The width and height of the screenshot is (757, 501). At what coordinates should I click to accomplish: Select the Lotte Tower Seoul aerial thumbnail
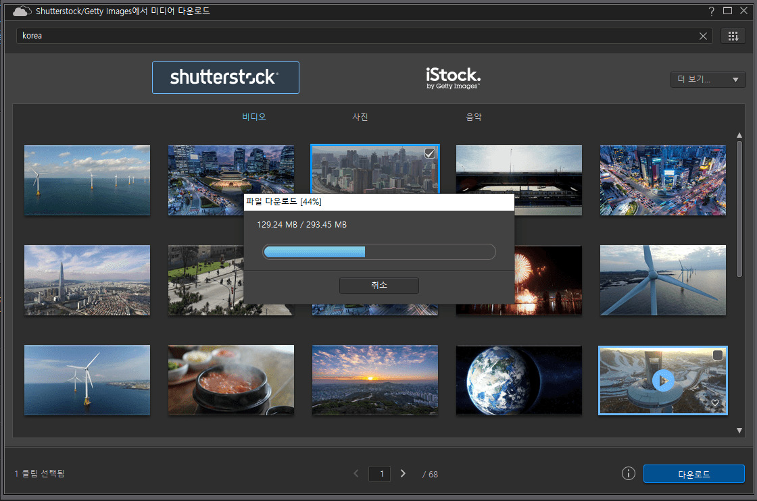coord(87,280)
